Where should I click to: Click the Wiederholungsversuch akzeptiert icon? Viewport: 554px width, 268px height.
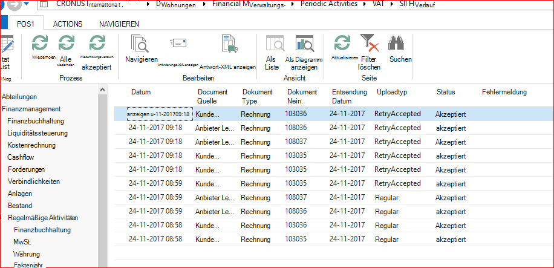click(x=97, y=43)
